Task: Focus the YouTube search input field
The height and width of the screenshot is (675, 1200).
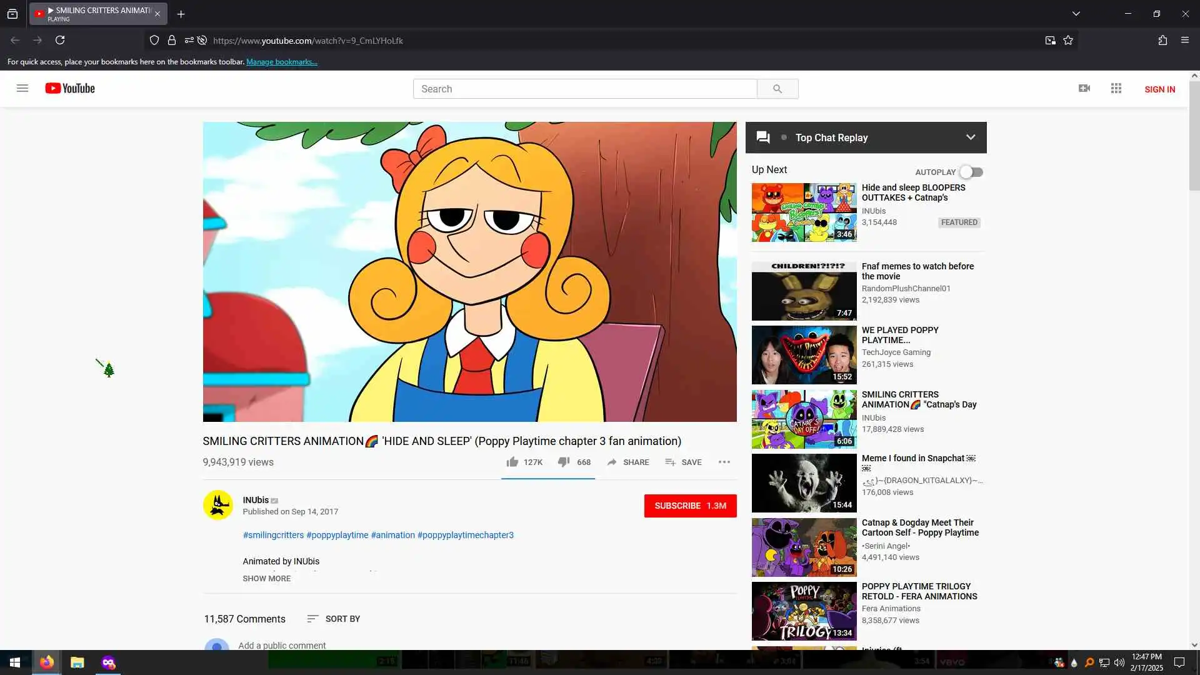Action: click(584, 89)
